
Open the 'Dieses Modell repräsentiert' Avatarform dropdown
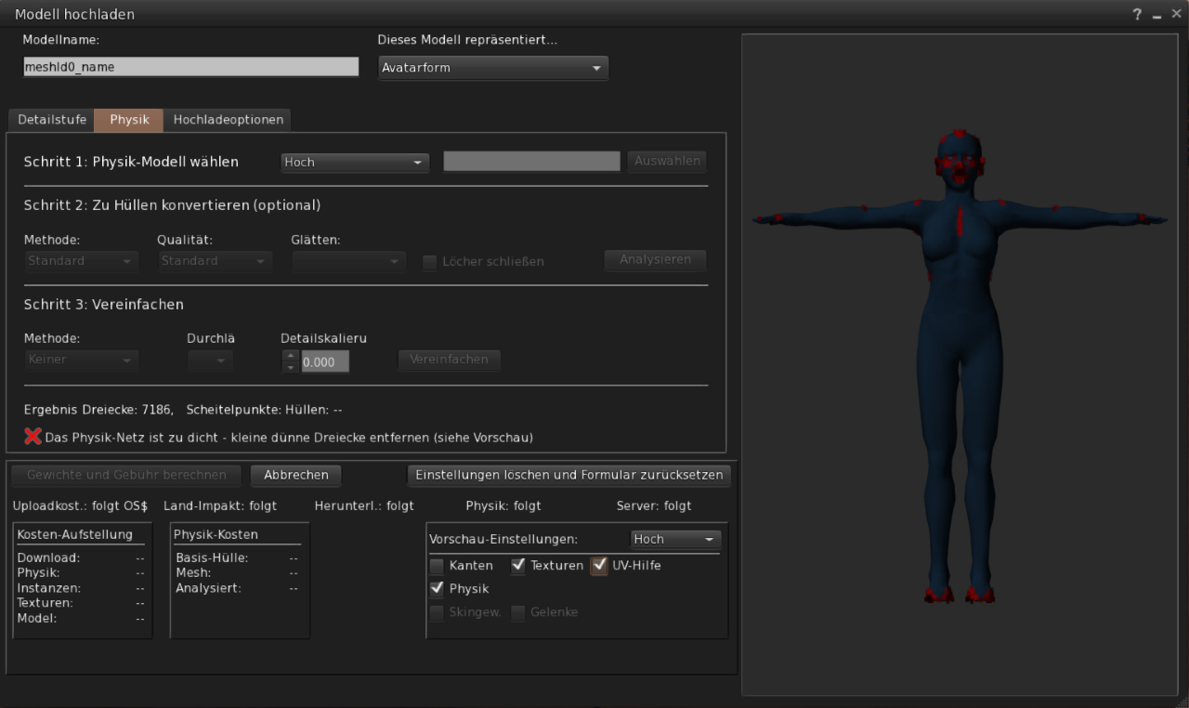click(493, 68)
